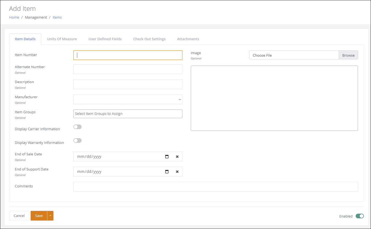Click the Save button
Viewport: 371px width, 229px height.
pyautogui.click(x=39, y=216)
